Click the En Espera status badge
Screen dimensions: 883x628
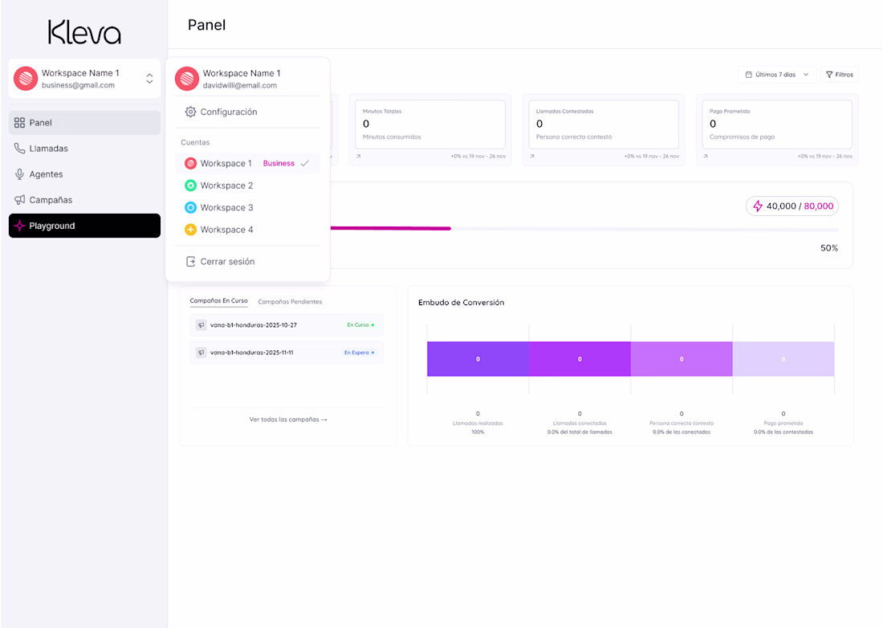(x=359, y=353)
